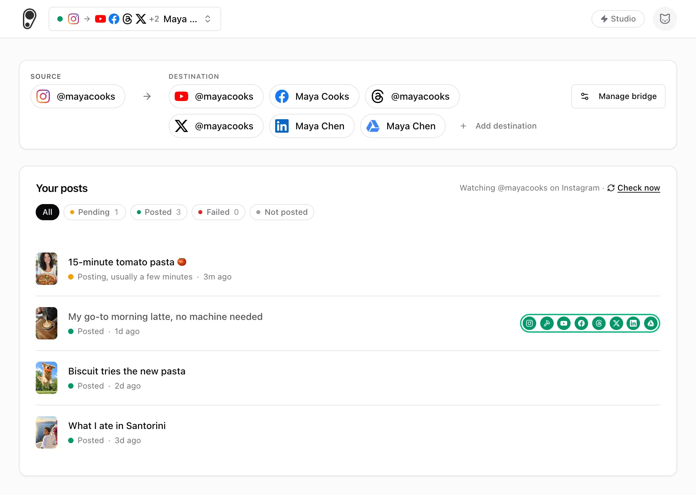
Task: Open Studio from the header
Action: click(x=618, y=19)
